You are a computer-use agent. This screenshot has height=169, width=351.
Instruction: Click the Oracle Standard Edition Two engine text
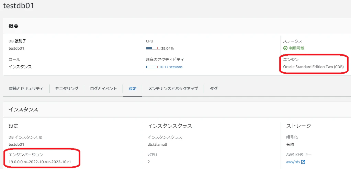coord(313,67)
